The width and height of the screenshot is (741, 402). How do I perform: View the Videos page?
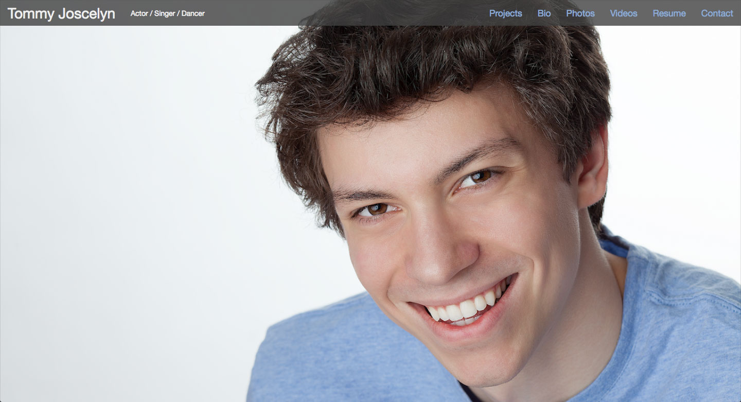[623, 13]
